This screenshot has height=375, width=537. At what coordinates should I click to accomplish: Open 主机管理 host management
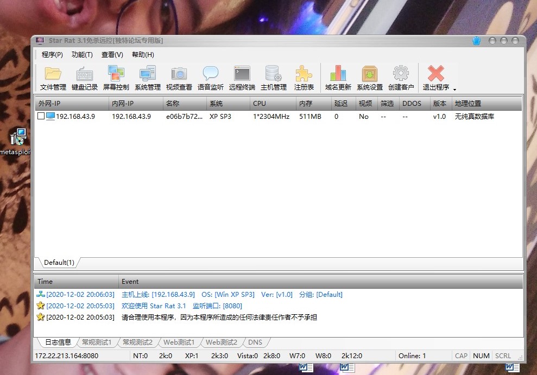pyautogui.click(x=274, y=78)
